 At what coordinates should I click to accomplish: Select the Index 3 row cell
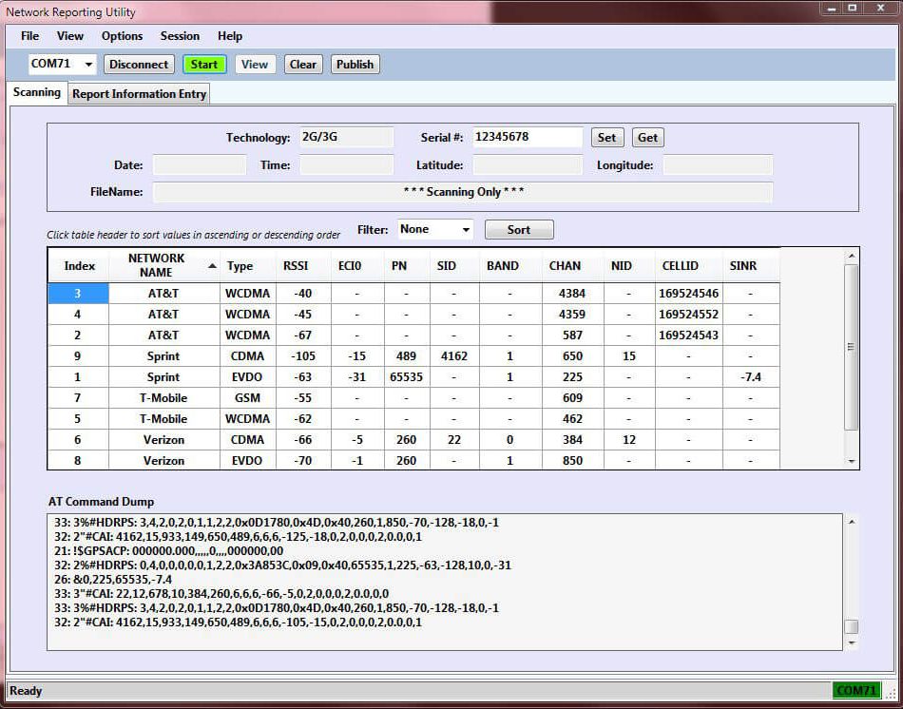click(x=78, y=294)
